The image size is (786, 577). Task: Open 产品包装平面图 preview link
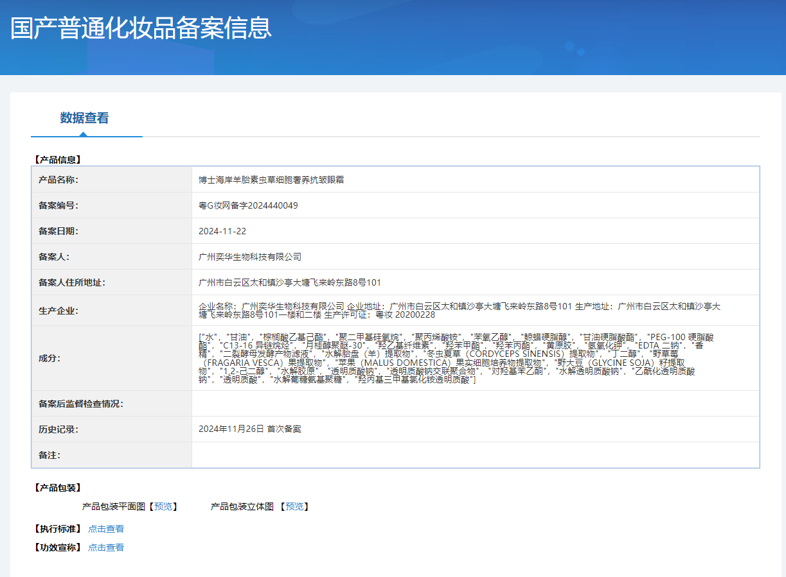163,506
